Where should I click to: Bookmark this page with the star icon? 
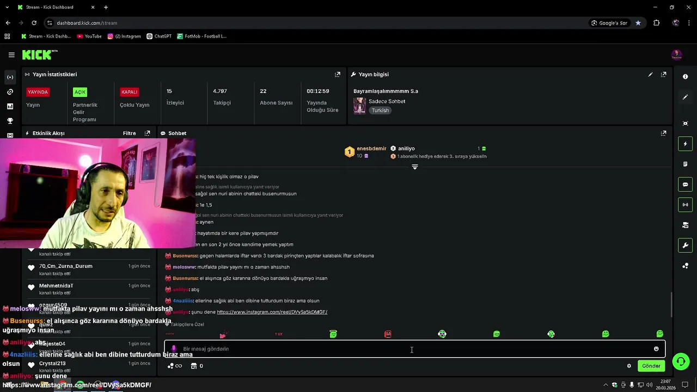(638, 23)
